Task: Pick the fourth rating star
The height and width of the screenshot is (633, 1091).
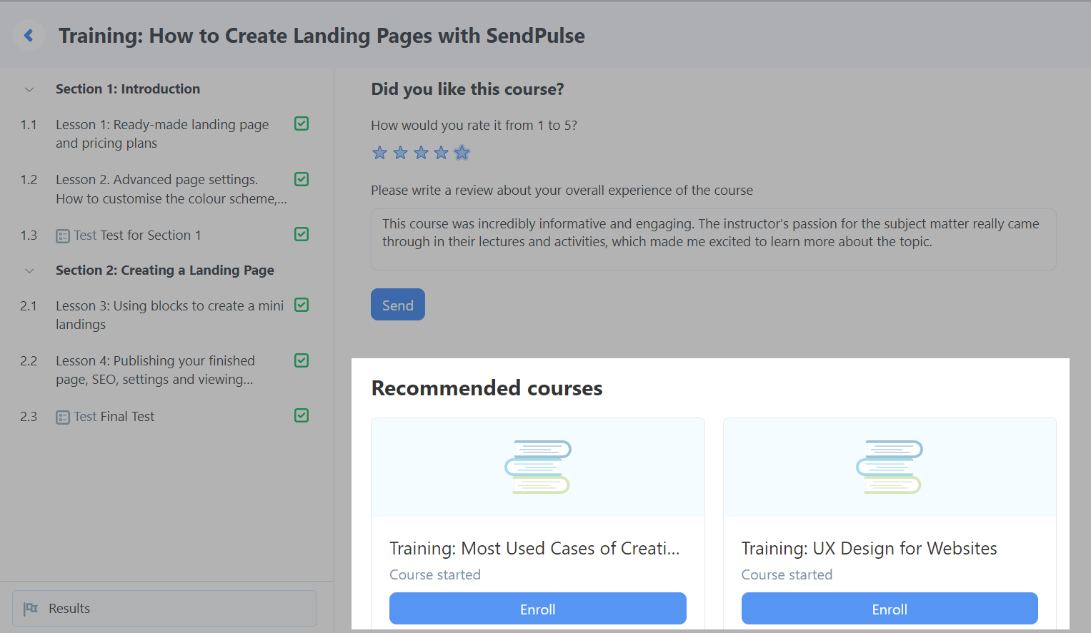Action: click(x=442, y=153)
